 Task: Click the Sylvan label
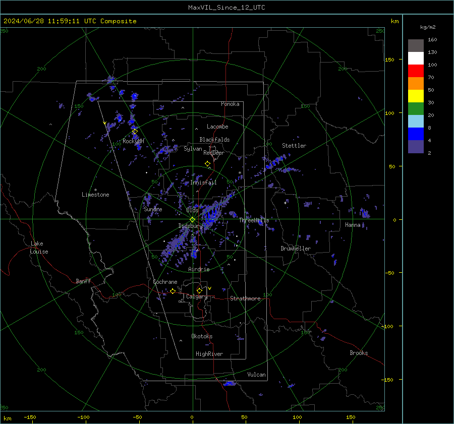coord(193,149)
